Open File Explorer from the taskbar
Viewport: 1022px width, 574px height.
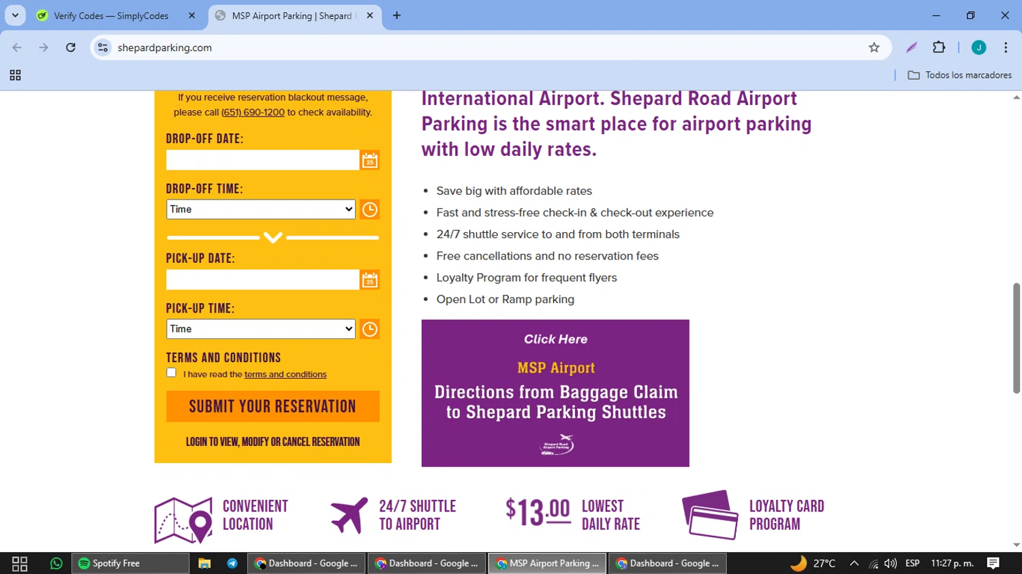(x=204, y=563)
